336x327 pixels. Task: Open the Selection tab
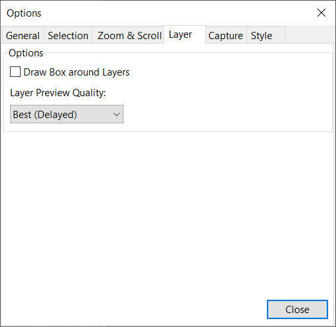[x=68, y=35]
